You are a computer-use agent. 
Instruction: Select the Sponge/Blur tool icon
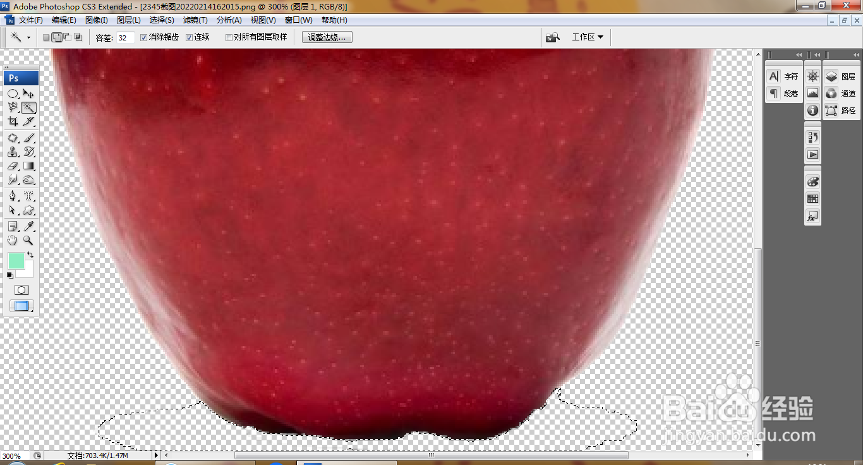tap(28, 180)
